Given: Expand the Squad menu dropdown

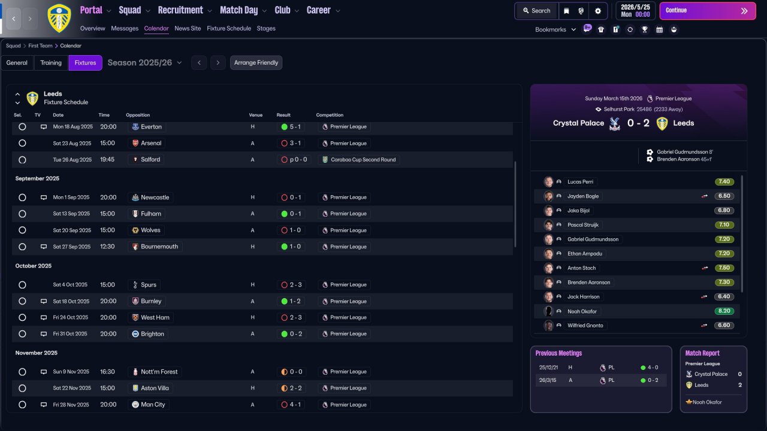Looking at the screenshot, I should [x=147, y=11].
